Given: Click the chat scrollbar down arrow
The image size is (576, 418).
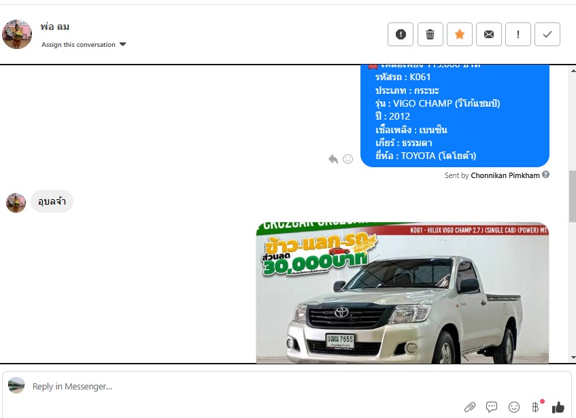Looking at the screenshot, I should (573, 358).
